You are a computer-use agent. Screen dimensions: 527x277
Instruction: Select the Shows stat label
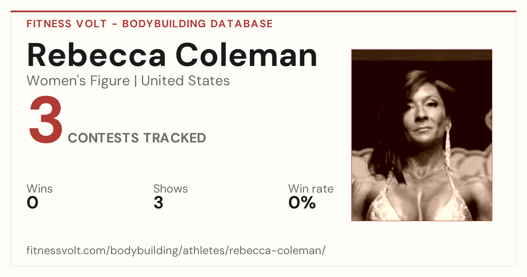[x=170, y=189]
